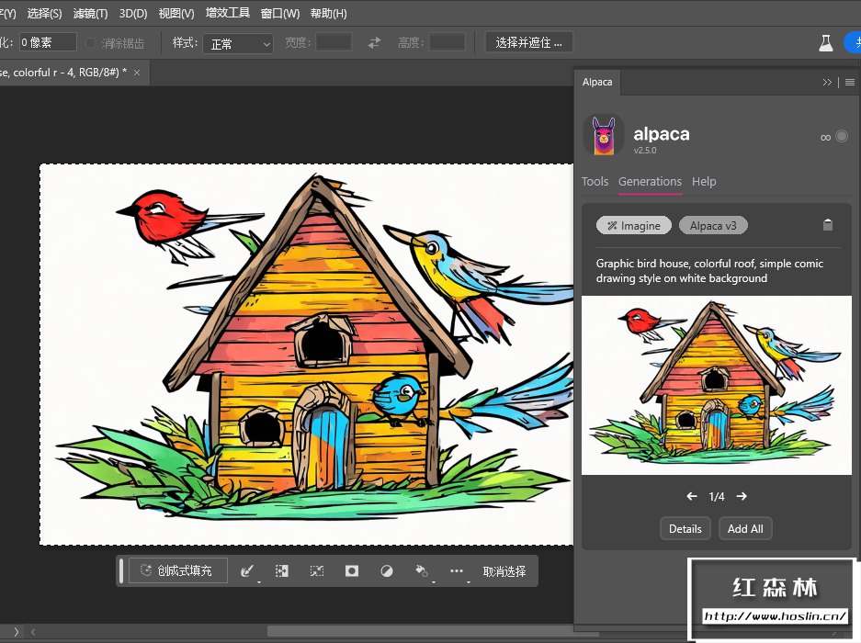The height and width of the screenshot is (643, 861).
Task: Click 取消选择 to deselect
Action: [504, 570]
